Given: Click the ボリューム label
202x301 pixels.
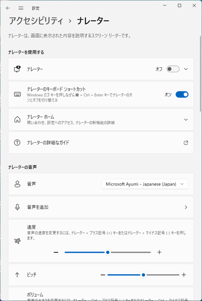Looking at the screenshot, I should point(35,295).
